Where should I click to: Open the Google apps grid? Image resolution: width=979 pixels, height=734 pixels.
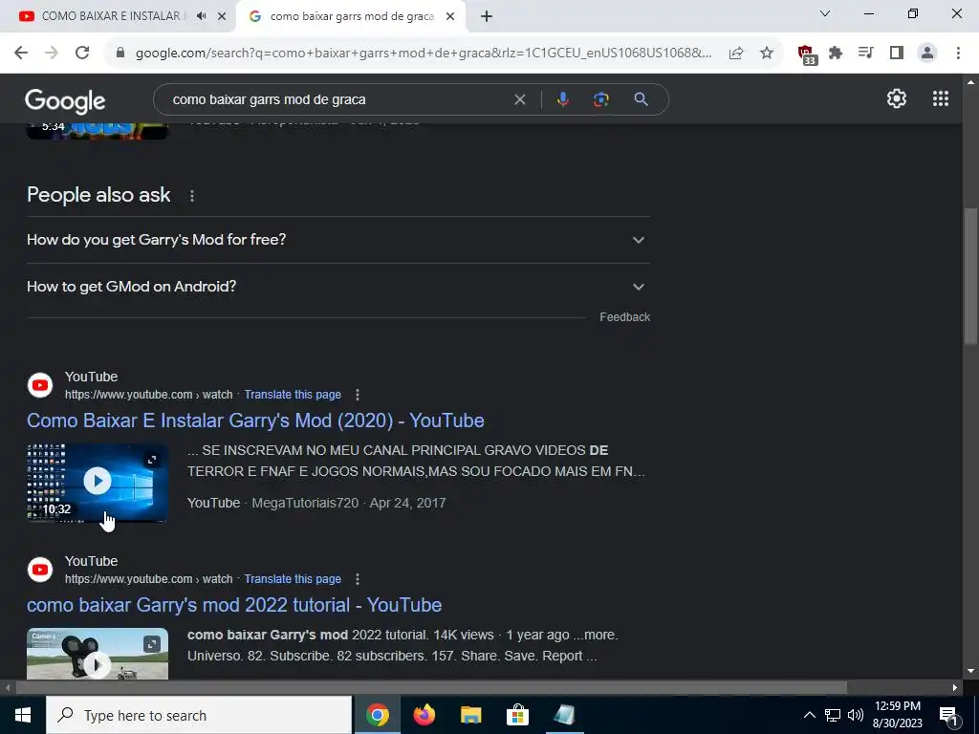(941, 98)
